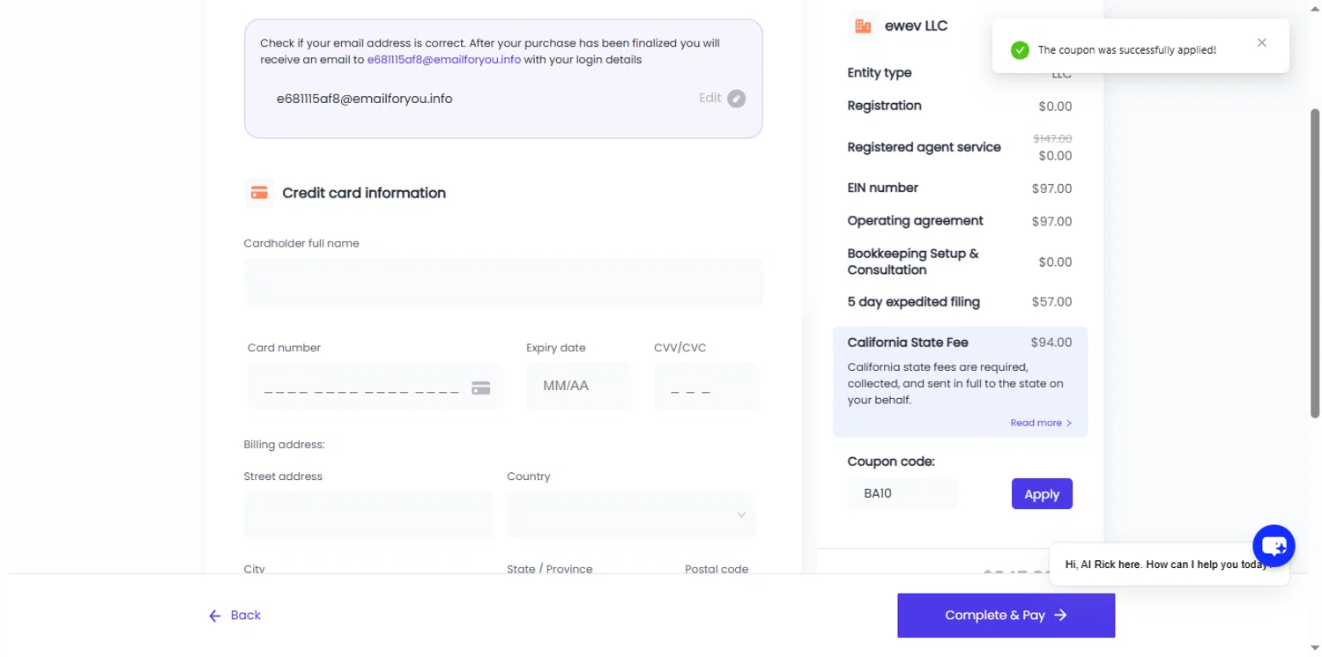Click the 'Hi, AI Rick here' chat message
Image resolution: width=1322 pixels, height=657 pixels.
pyautogui.click(x=1169, y=565)
